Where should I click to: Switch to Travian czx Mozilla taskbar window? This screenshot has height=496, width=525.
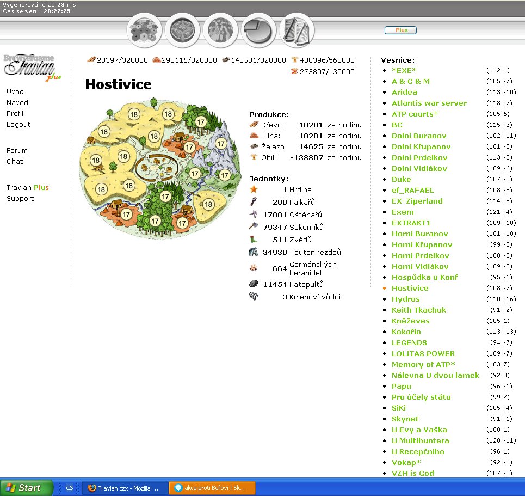click(125, 488)
